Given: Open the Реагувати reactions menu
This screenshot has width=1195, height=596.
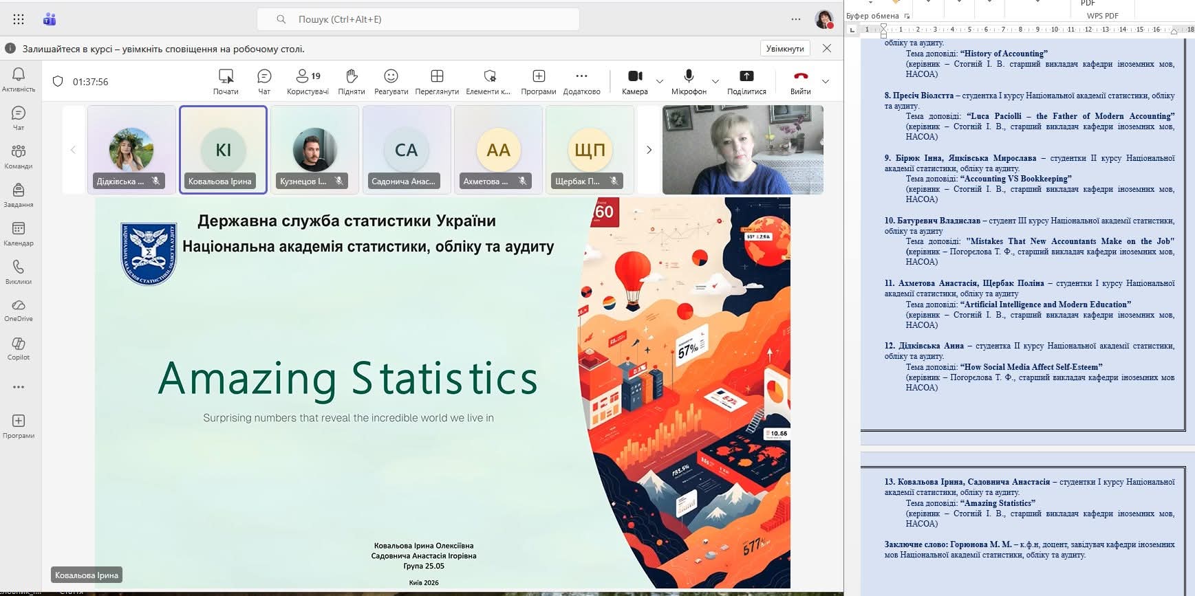Looking at the screenshot, I should [391, 80].
